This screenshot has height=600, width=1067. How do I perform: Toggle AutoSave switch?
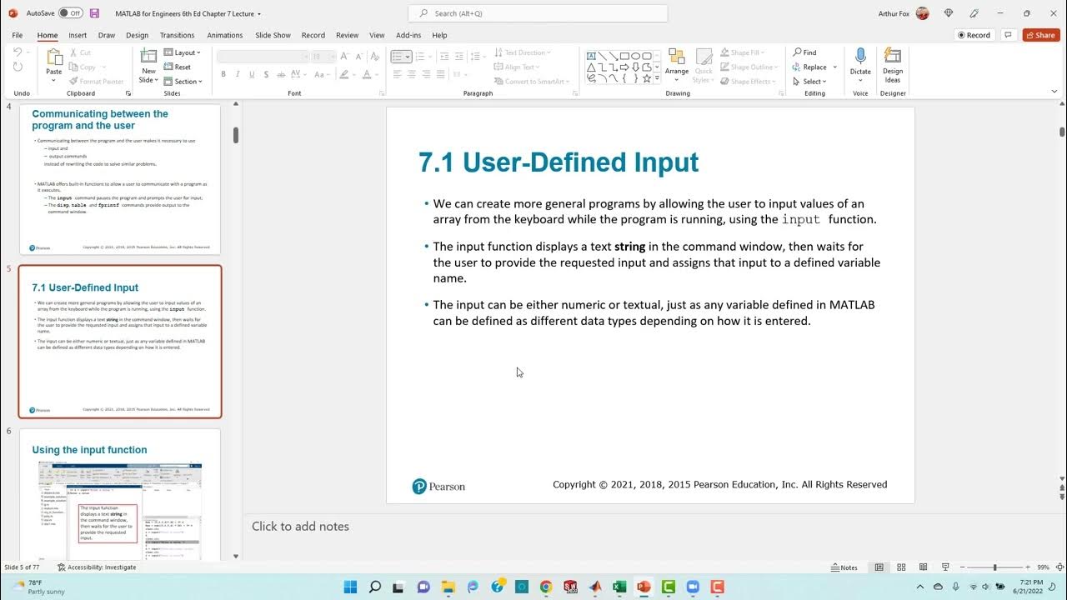pos(70,13)
